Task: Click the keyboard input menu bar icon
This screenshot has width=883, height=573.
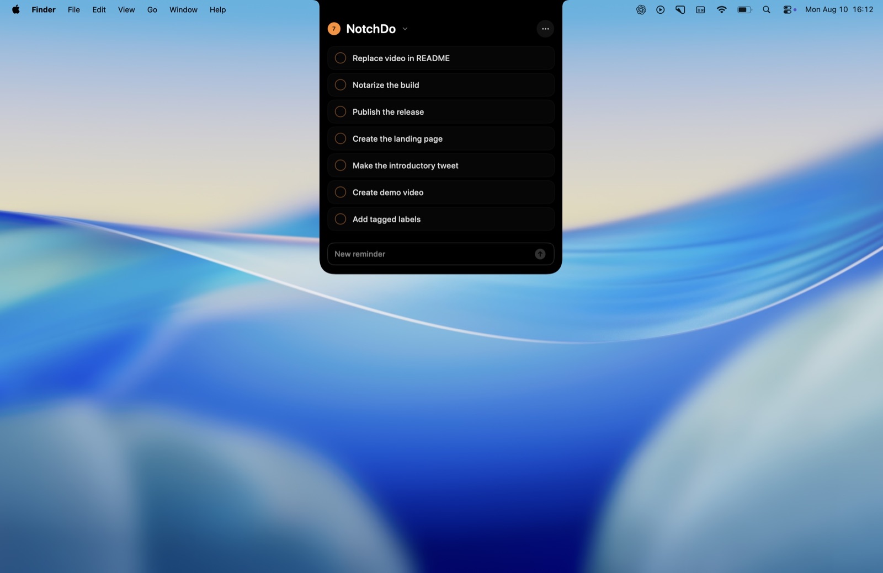Action: click(x=700, y=9)
